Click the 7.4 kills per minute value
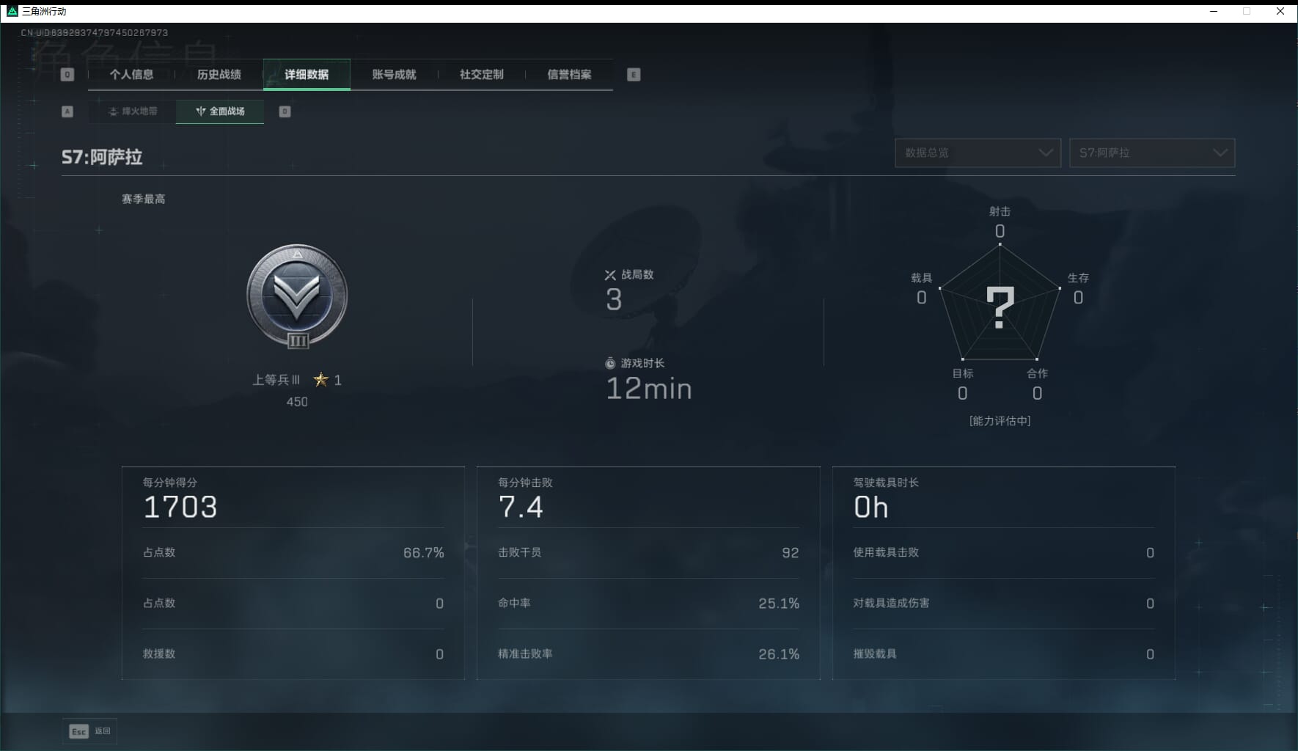The image size is (1298, 751). (521, 508)
